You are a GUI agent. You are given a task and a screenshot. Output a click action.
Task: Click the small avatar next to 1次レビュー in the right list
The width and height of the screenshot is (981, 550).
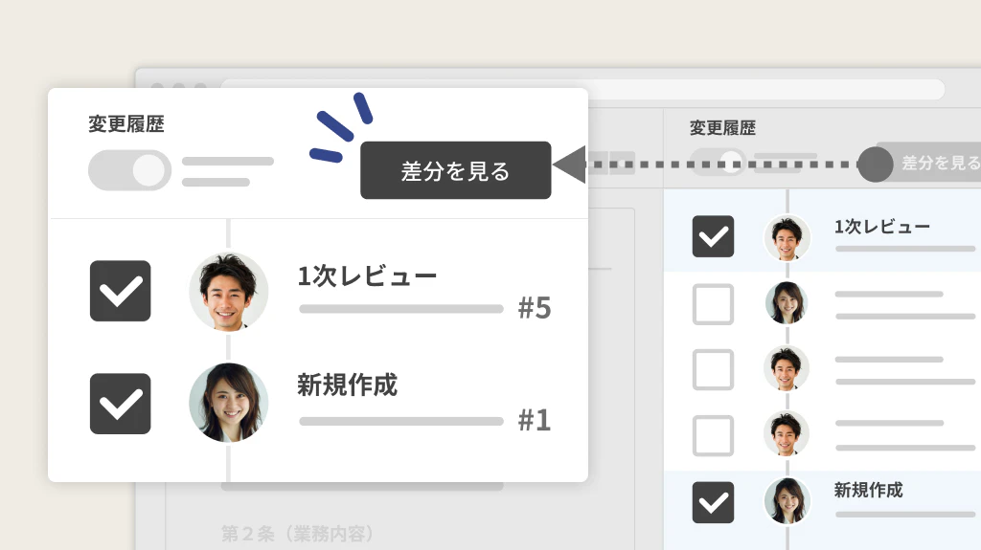tap(787, 237)
